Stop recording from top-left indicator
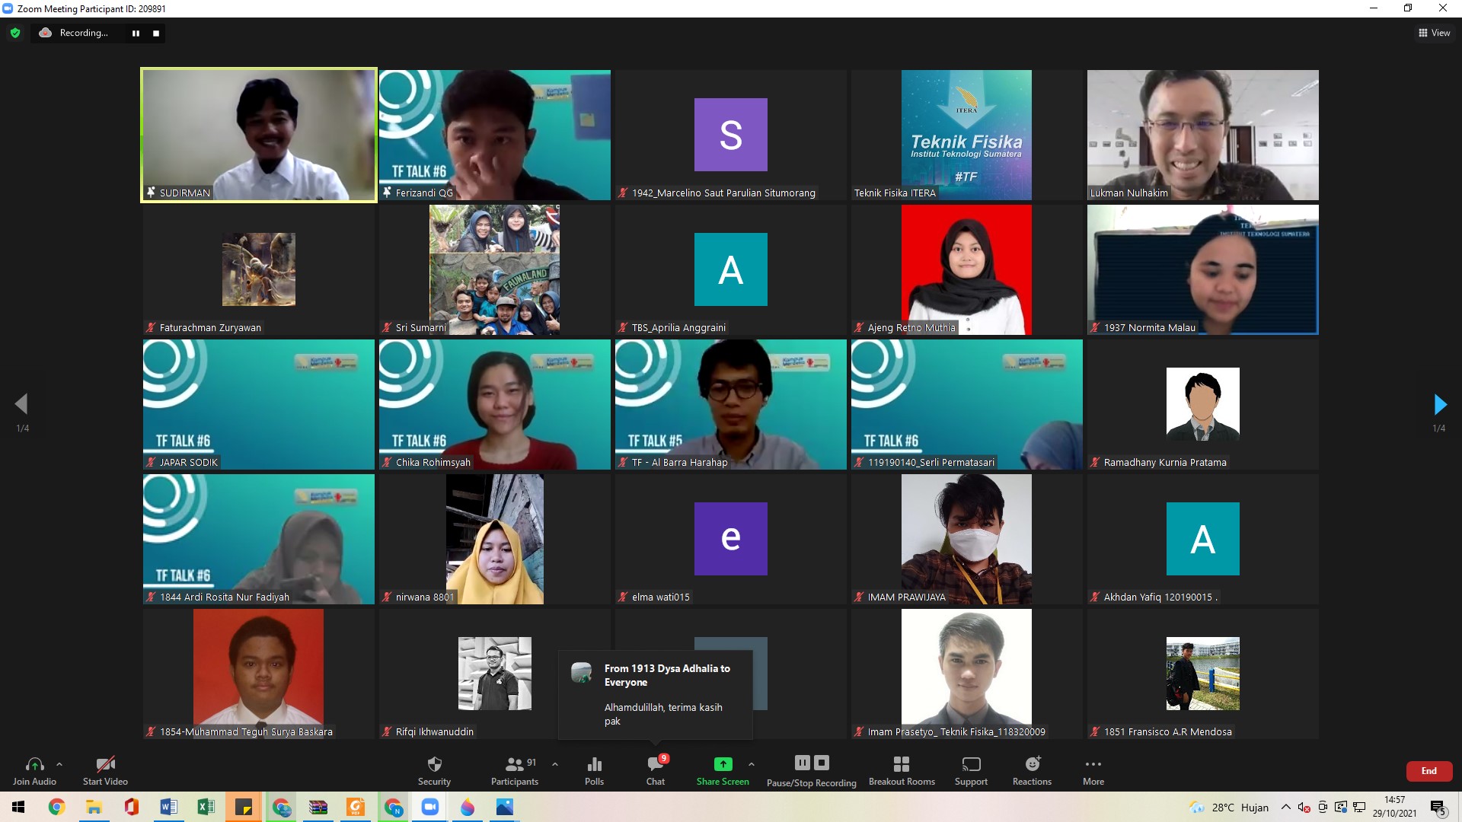Screen dimensions: 1462x822 (156, 33)
